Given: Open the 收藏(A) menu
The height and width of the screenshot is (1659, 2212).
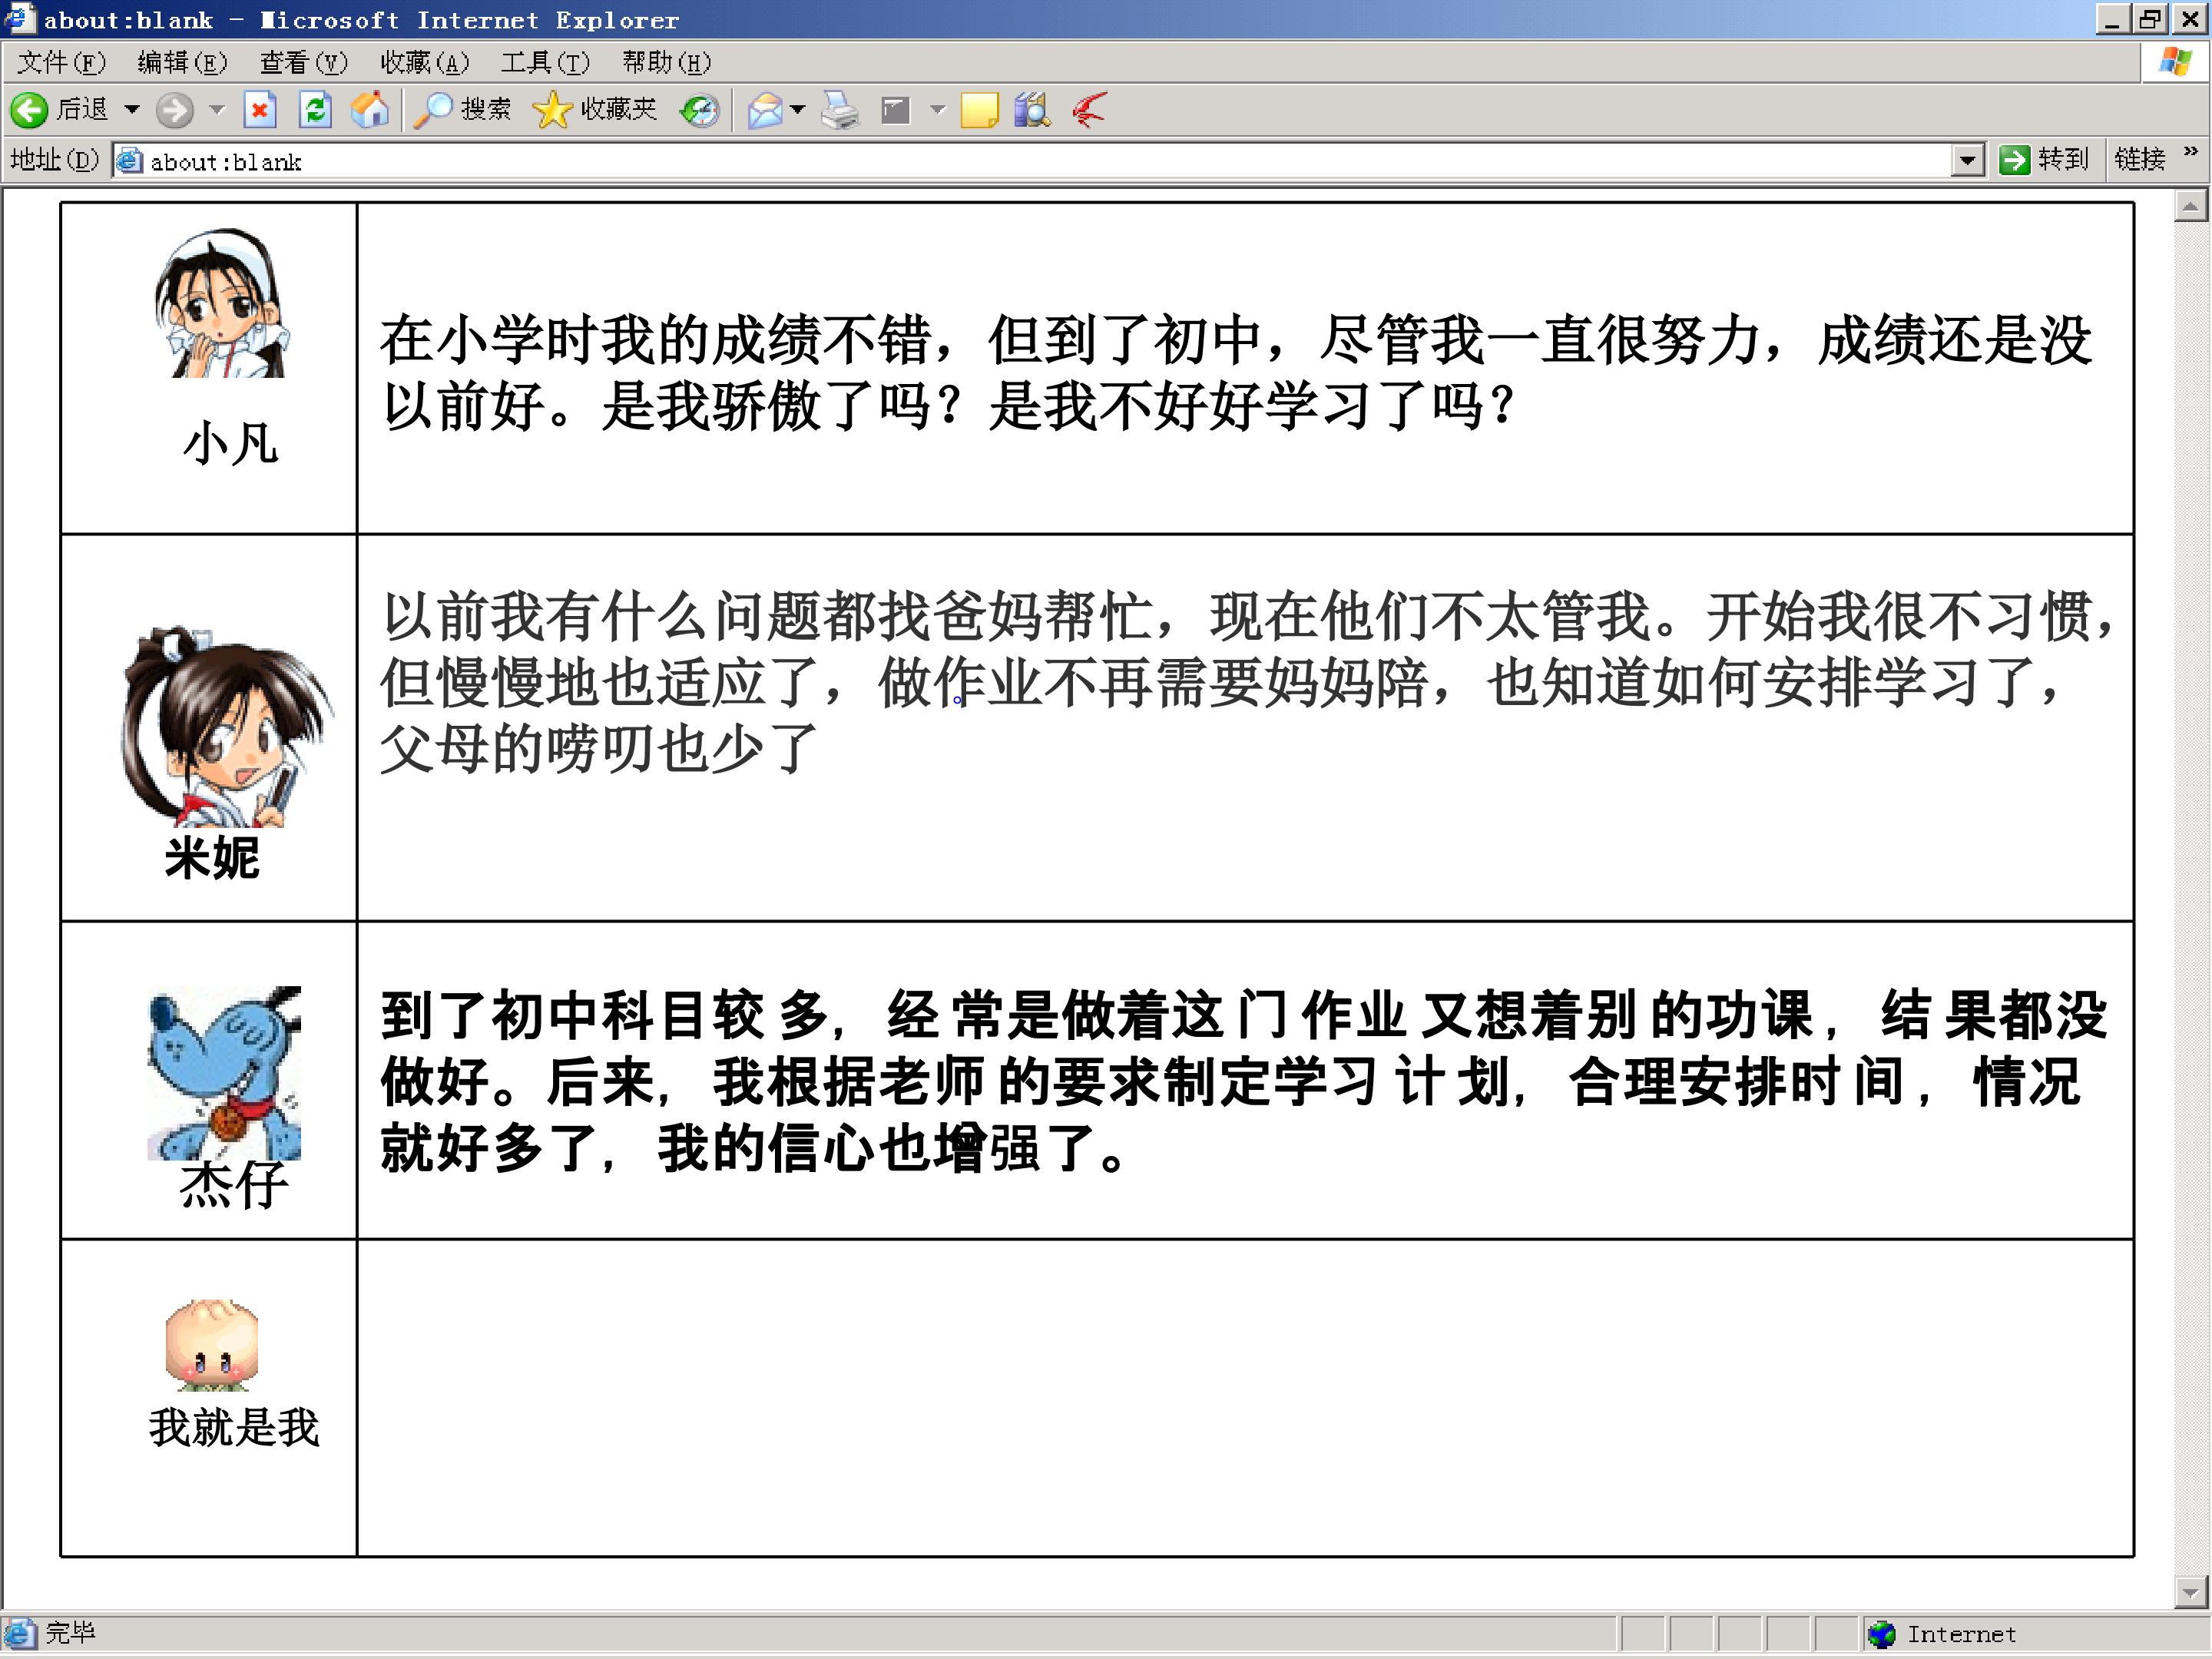Looking at the screenshot, I should (x=425, y=63).
